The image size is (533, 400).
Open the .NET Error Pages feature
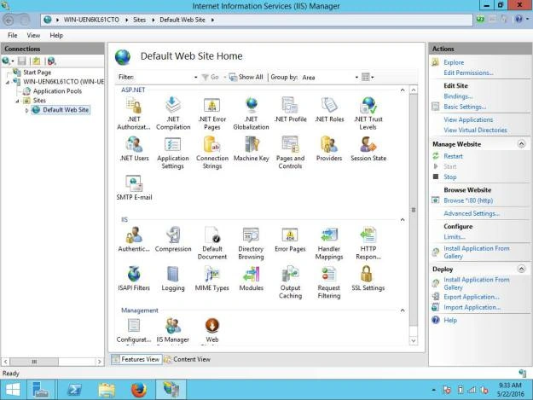(x=212, y=113)
